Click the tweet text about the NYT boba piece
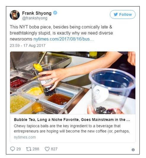 point(61,33)
